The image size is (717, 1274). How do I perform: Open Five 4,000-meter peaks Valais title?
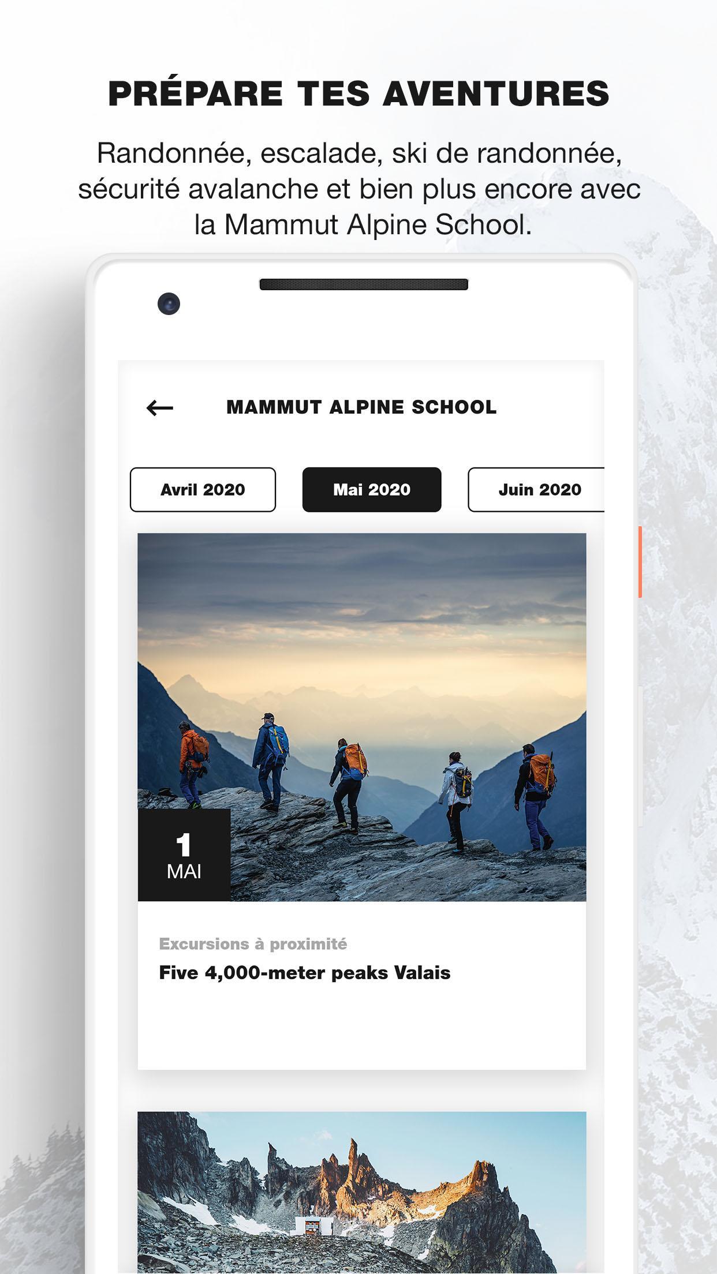click(x=305, y=973)
